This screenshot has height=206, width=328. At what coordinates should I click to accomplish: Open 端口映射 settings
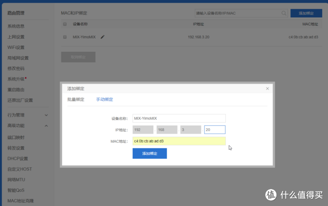(16, 137)
